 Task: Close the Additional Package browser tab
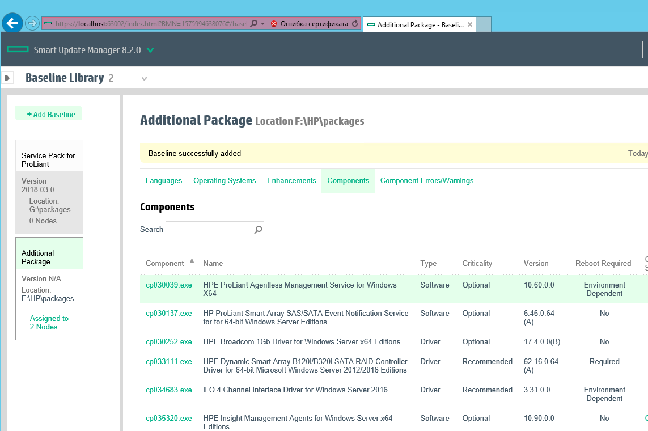[469, 24]
